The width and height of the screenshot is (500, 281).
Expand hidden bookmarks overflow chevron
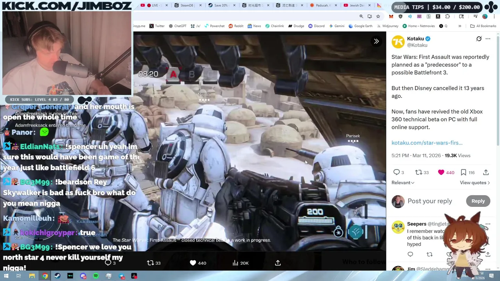click(x=460, y=26)
